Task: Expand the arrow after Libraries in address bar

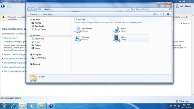Action: [x=52, y=9]
